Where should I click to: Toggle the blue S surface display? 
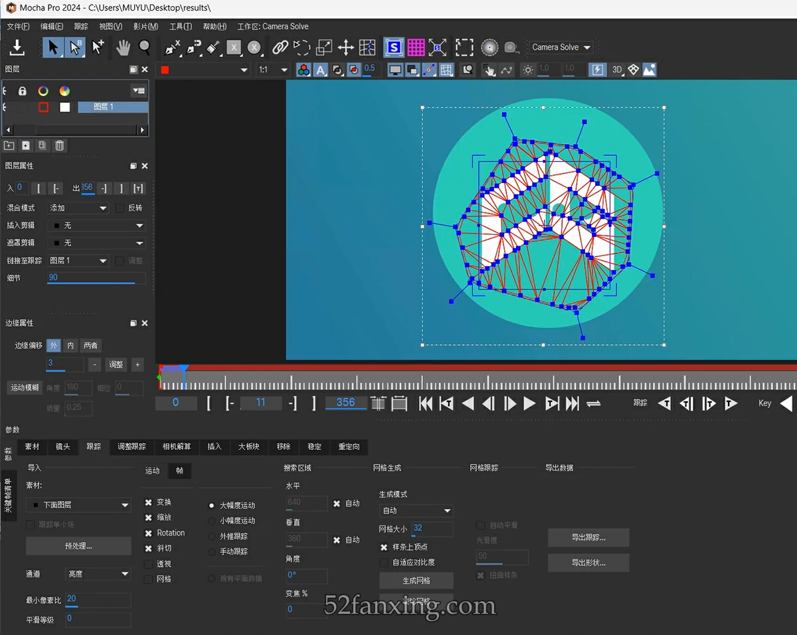(395, 47)
